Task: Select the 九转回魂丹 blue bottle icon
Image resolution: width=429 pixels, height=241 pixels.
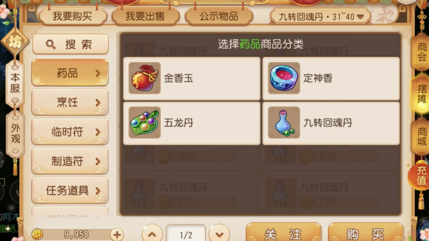Action: coord(284,123)
